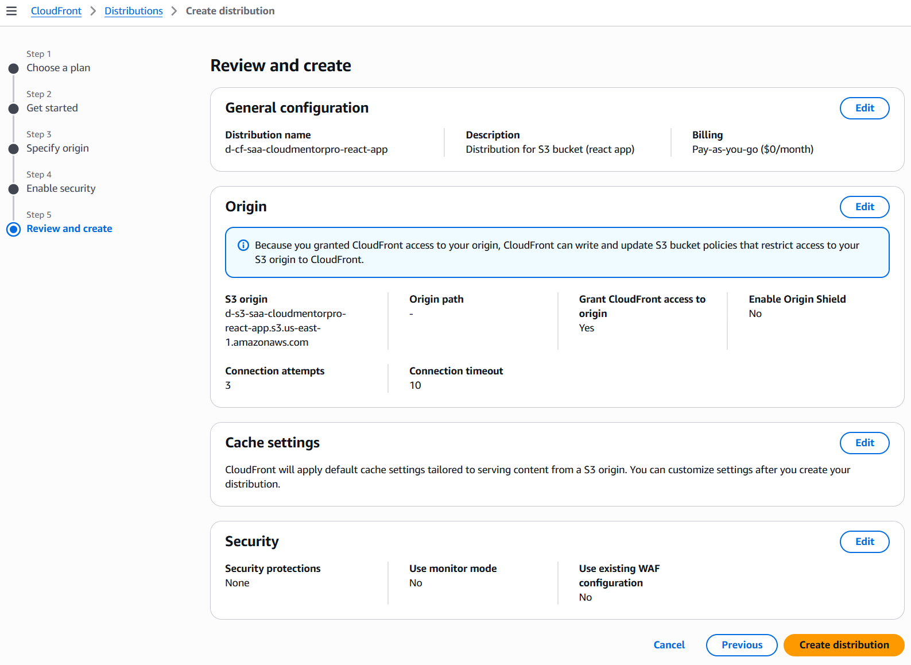Screen dimensions: 911x665
Task: Click the S3 origin domain name text
Action: pos(285,328)
